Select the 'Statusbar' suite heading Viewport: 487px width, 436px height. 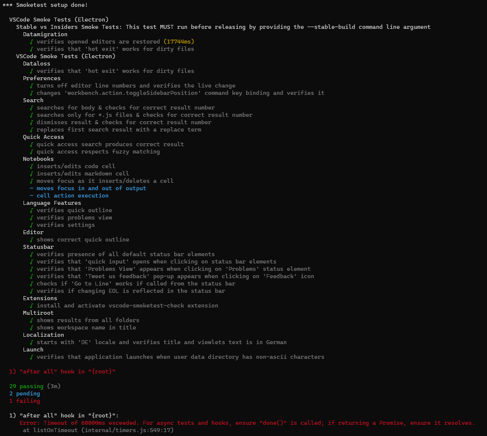pos(38,247)
